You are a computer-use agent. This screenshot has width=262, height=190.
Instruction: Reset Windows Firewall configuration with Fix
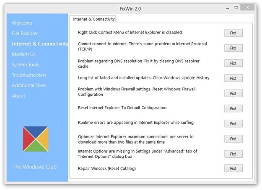click(233, 93)
